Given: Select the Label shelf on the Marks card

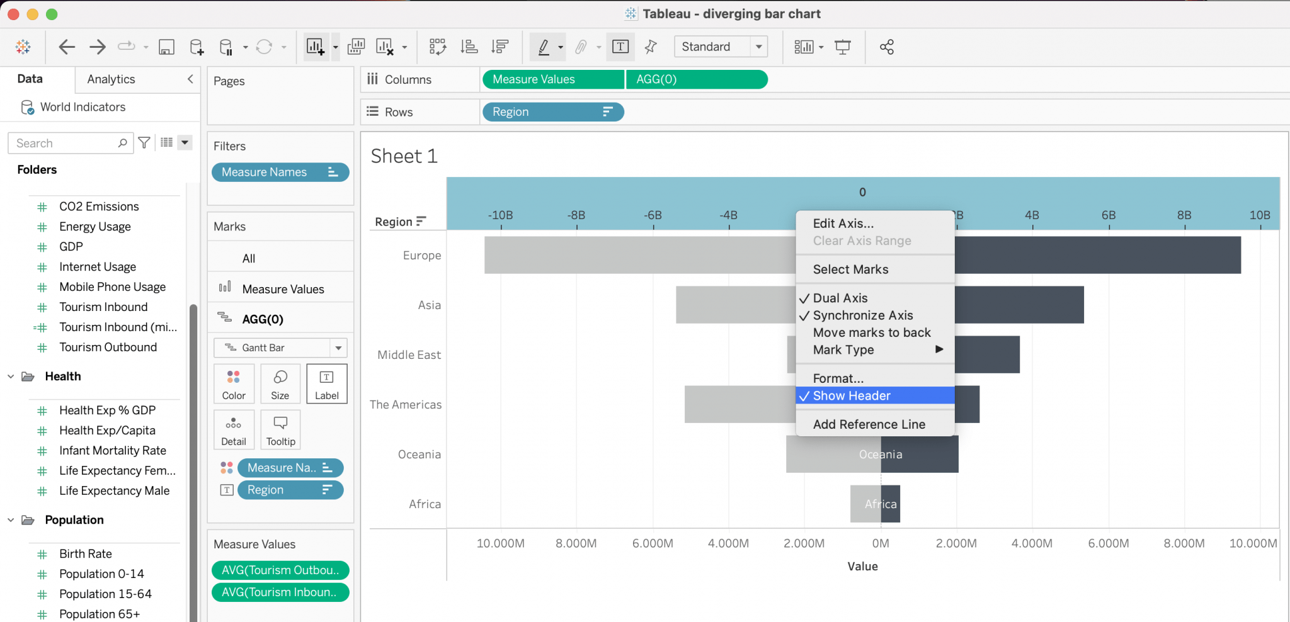Looking at the screenshot, I should point(326,383).
